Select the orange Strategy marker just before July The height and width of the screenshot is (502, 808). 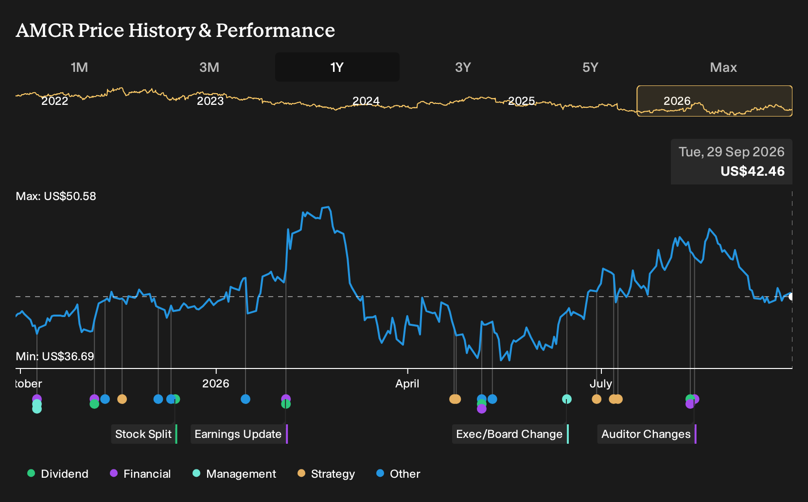pyautogui.click(x=597, y=399)
